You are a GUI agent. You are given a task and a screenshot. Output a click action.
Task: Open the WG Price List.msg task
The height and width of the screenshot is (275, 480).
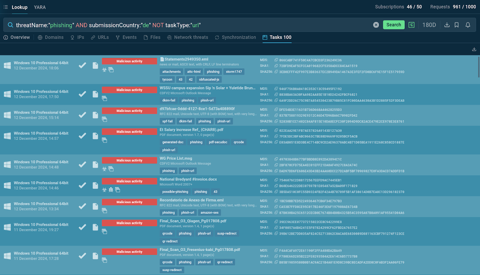tap(176, 158)
